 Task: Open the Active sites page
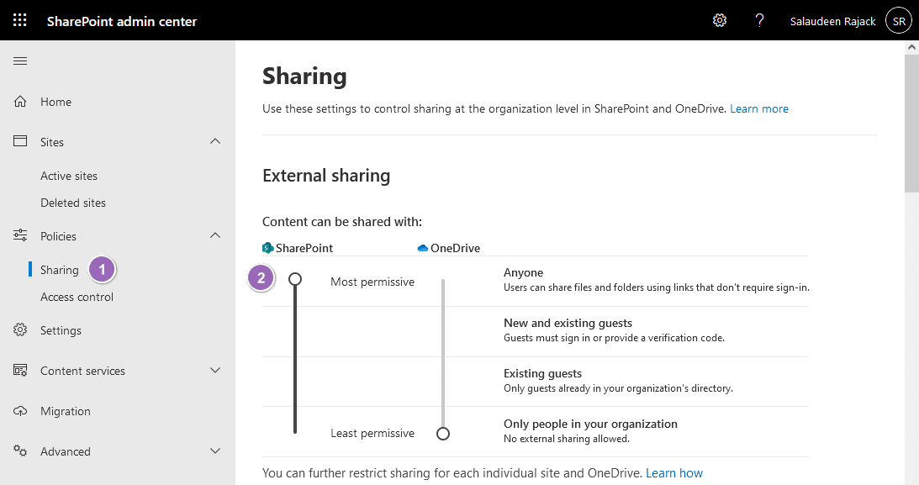pos(67,175)
